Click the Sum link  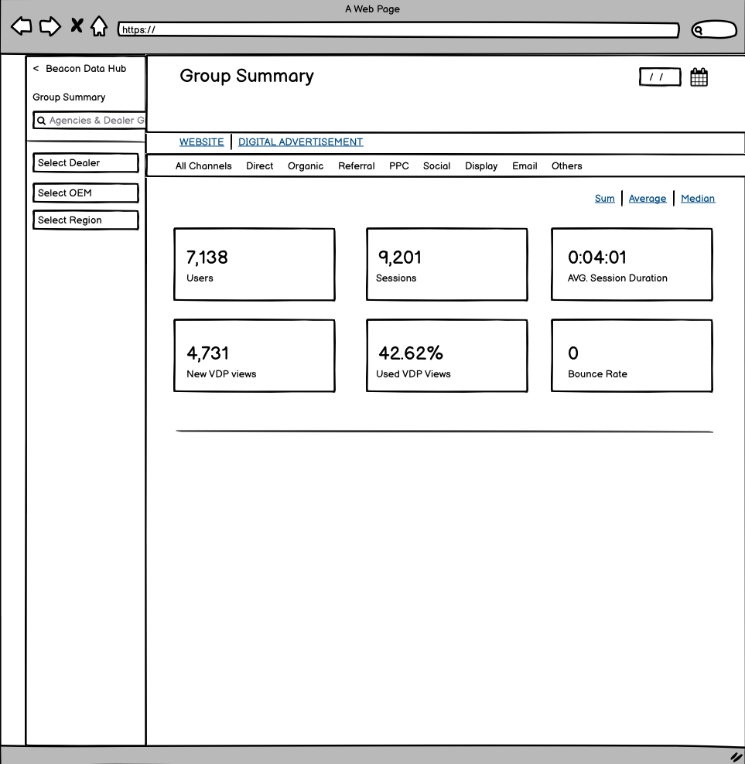(x=604, y=198)
